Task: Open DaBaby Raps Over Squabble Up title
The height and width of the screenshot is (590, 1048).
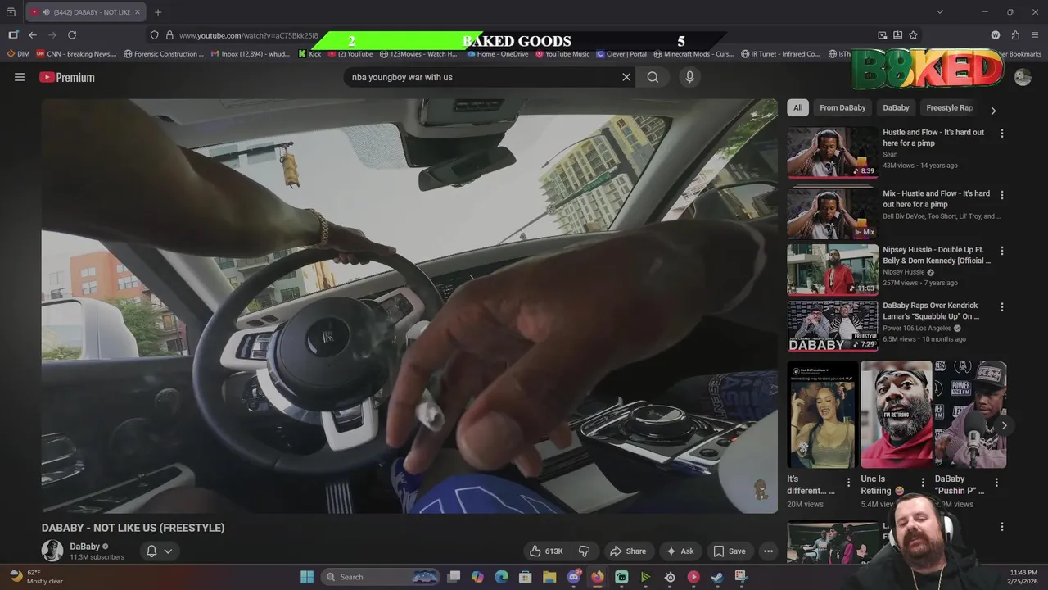Action: pos(931,311)
